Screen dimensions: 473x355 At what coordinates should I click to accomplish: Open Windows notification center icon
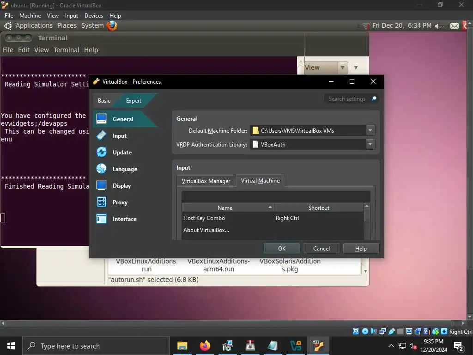pos(459,346)
